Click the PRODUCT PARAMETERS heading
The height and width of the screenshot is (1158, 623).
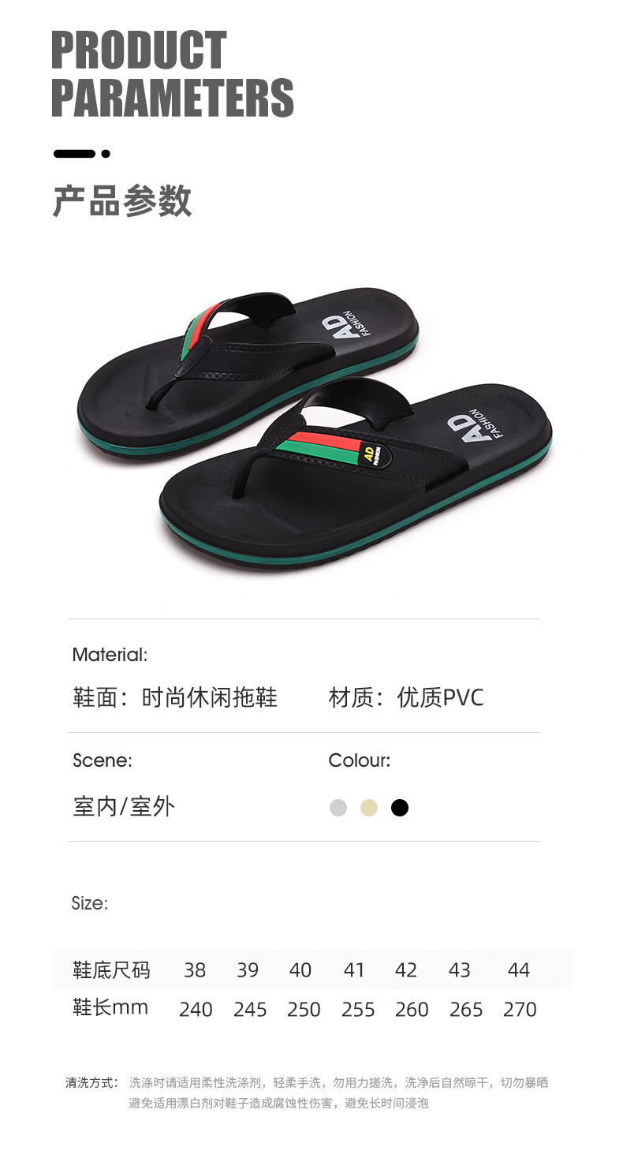click(172, 74)
